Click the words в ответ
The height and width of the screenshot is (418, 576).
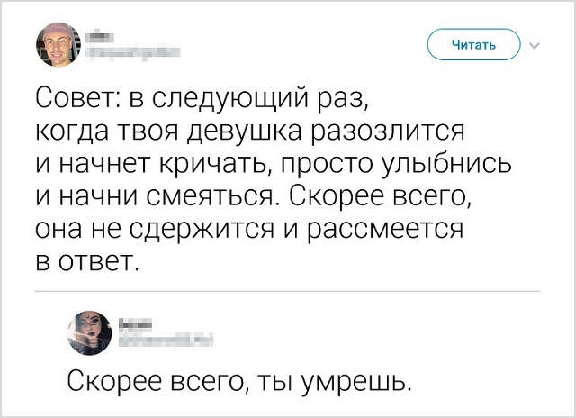[x=87, y=263]
